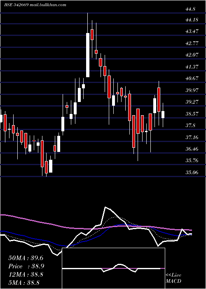Click the '<<Live MACD' label
The width and height of the screenshot is (206, 289).
[173, 278]
